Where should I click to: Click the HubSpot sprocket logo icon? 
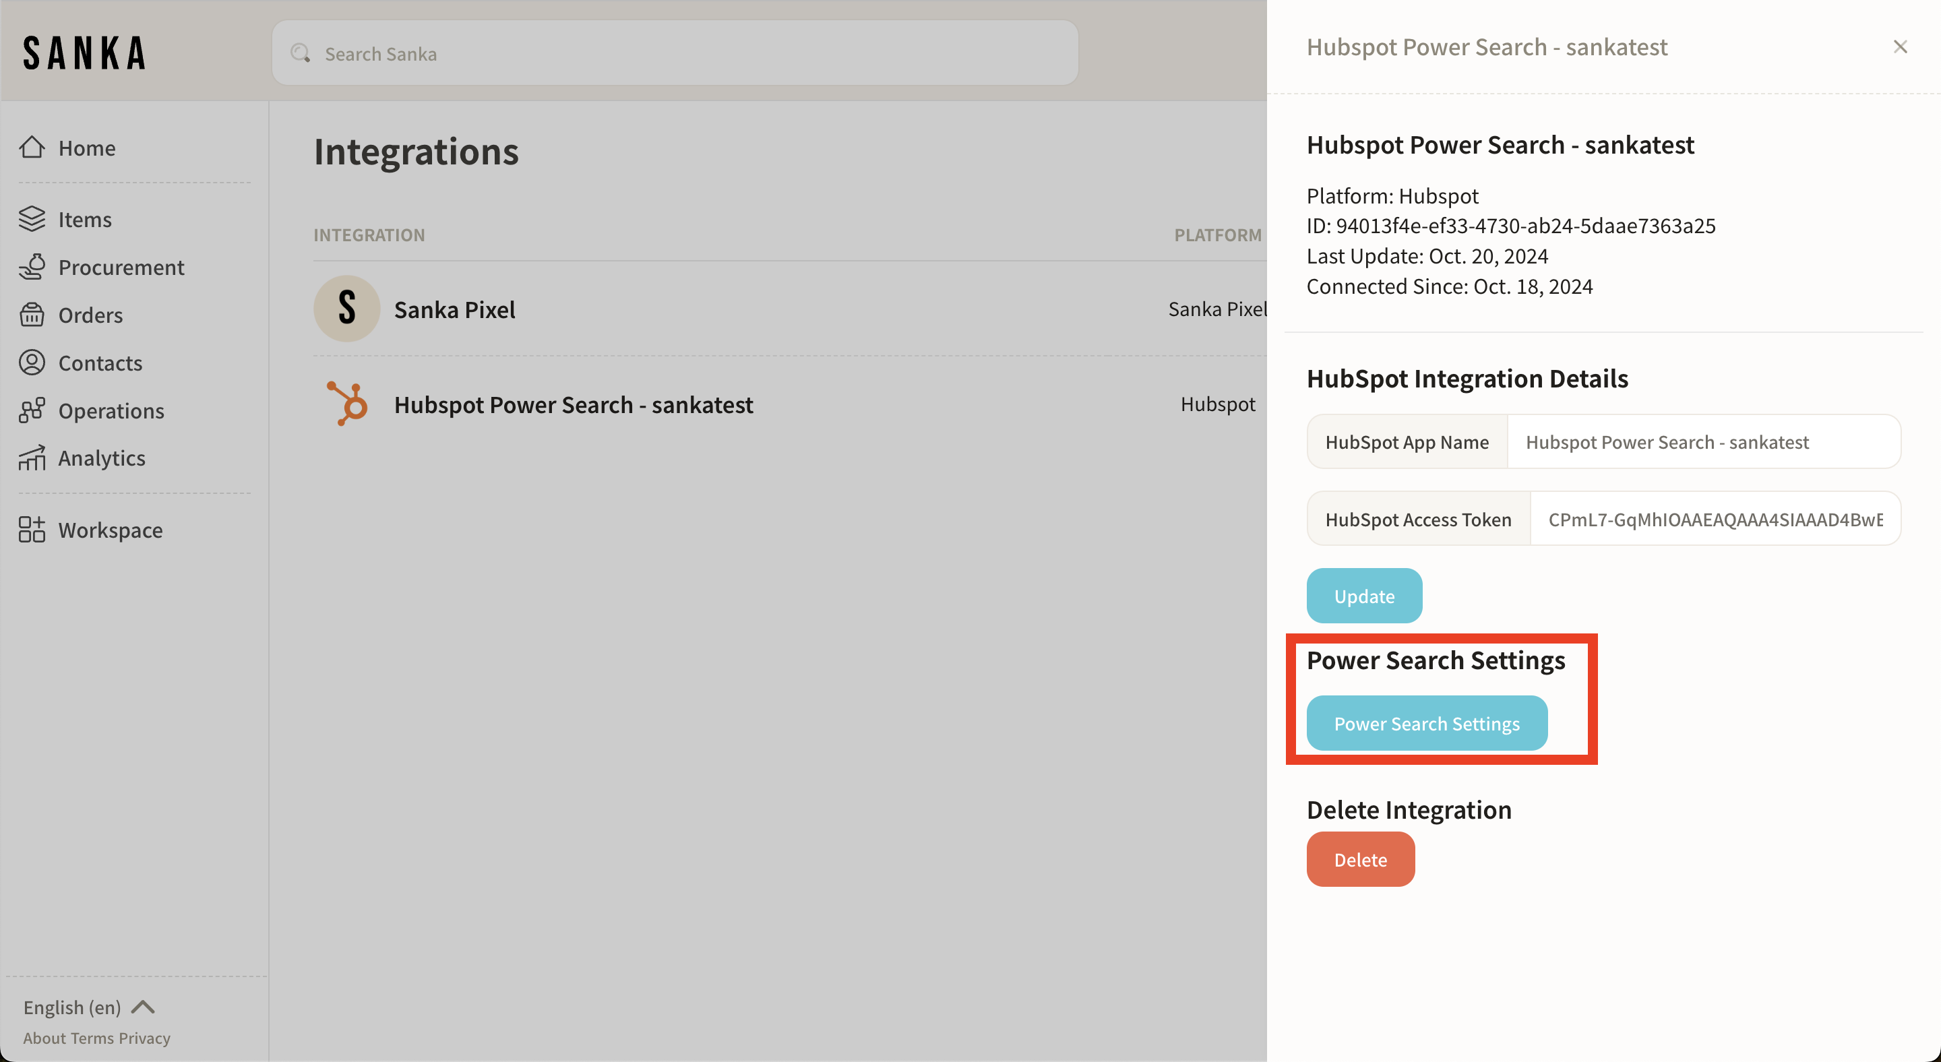pyautogui.click(x=347, y=404)
